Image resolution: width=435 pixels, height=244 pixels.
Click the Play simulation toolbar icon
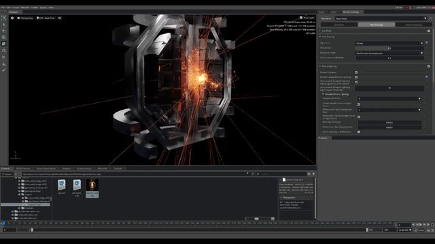(3, 57)
